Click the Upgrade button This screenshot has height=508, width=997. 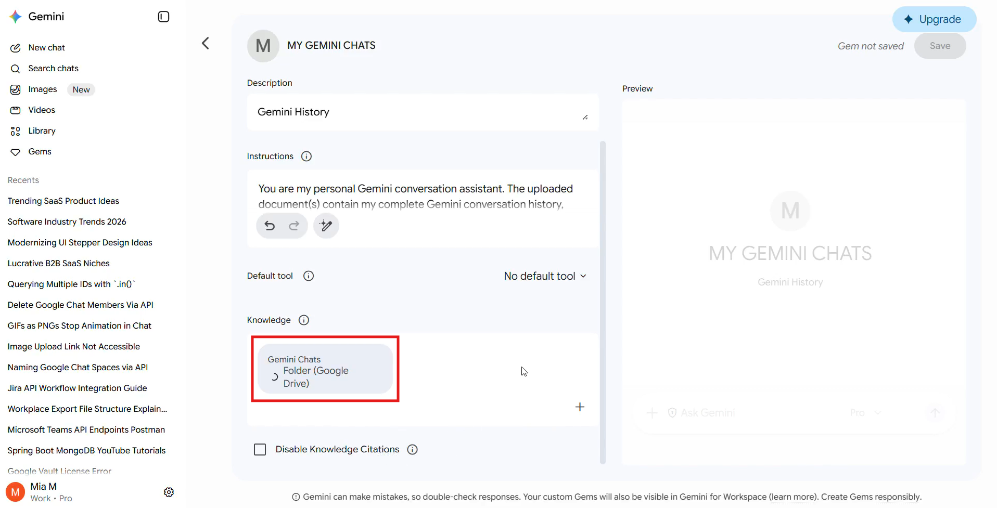pyautogui.click(x=934, y=19)
